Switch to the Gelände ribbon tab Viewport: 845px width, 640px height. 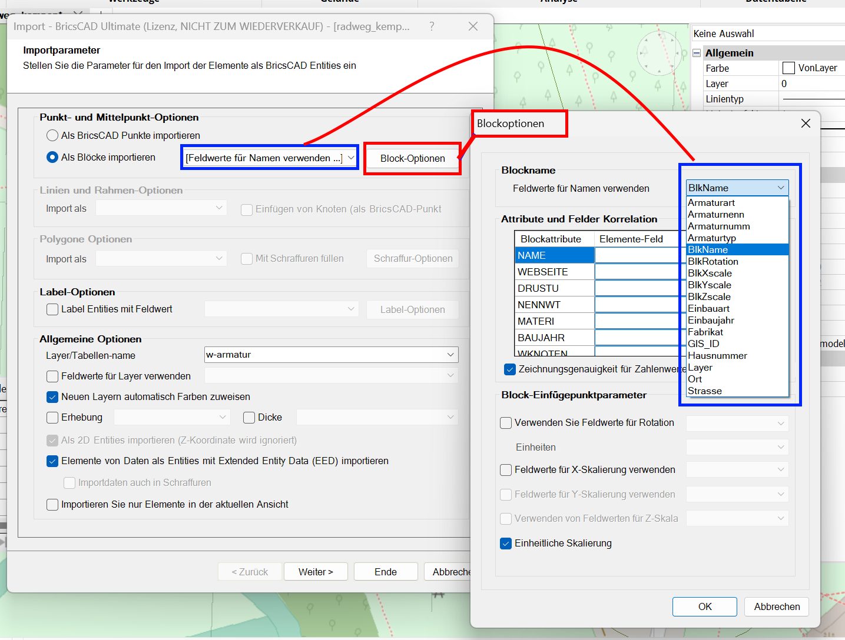click(x=340, y=2)
